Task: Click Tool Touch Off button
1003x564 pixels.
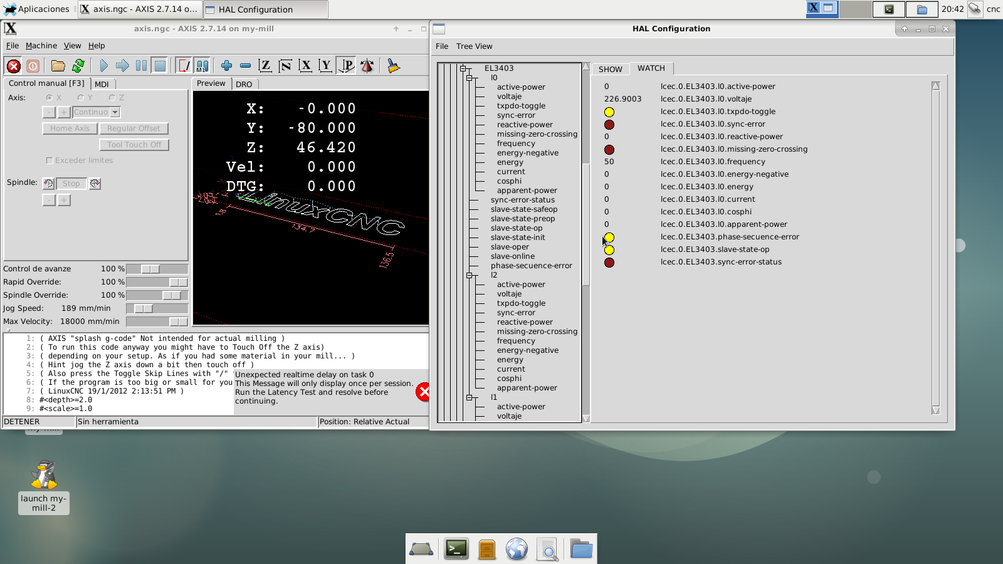Action: tap(134, 145)
